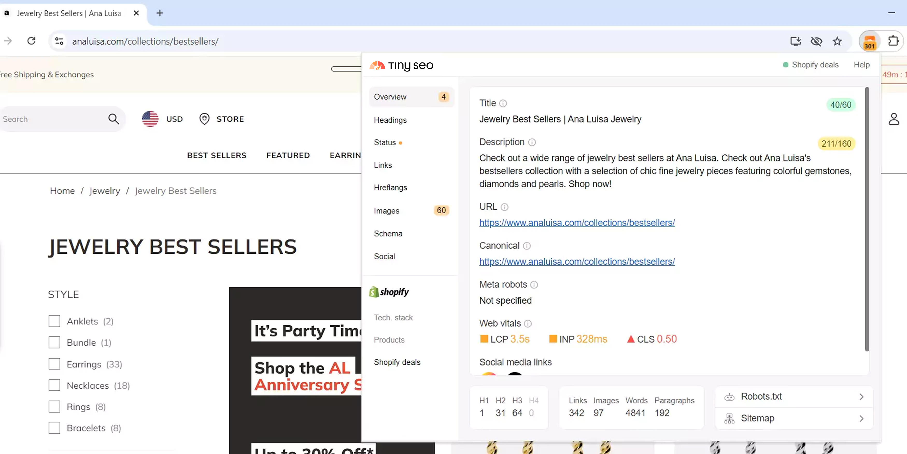Image resolution: width=907 pixels, height=454 pixels.
Task: Check the Bracelets style filter
Action: pyautogui.click(x=54, y=428)
